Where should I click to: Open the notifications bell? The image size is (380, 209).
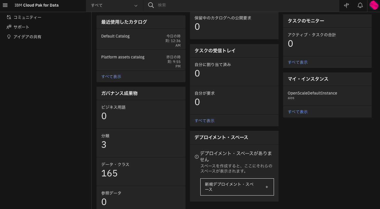coord(360,5)
